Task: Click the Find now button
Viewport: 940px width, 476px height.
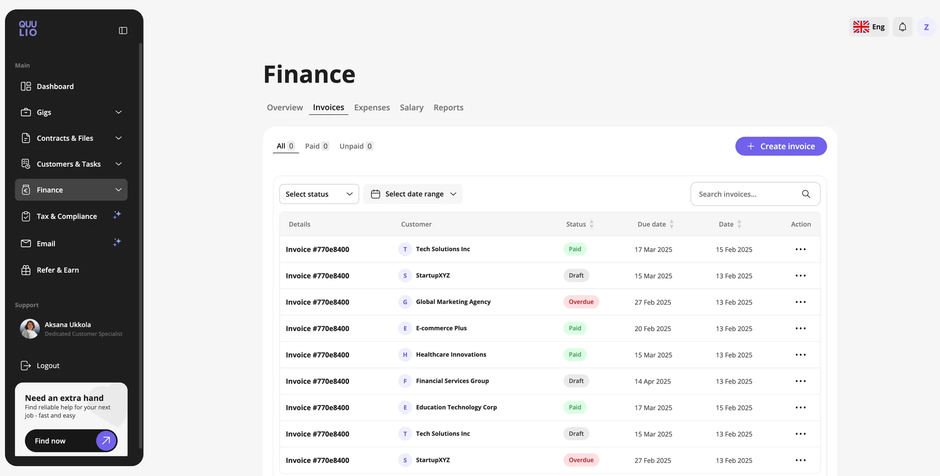Action: (x=71, y=441)
